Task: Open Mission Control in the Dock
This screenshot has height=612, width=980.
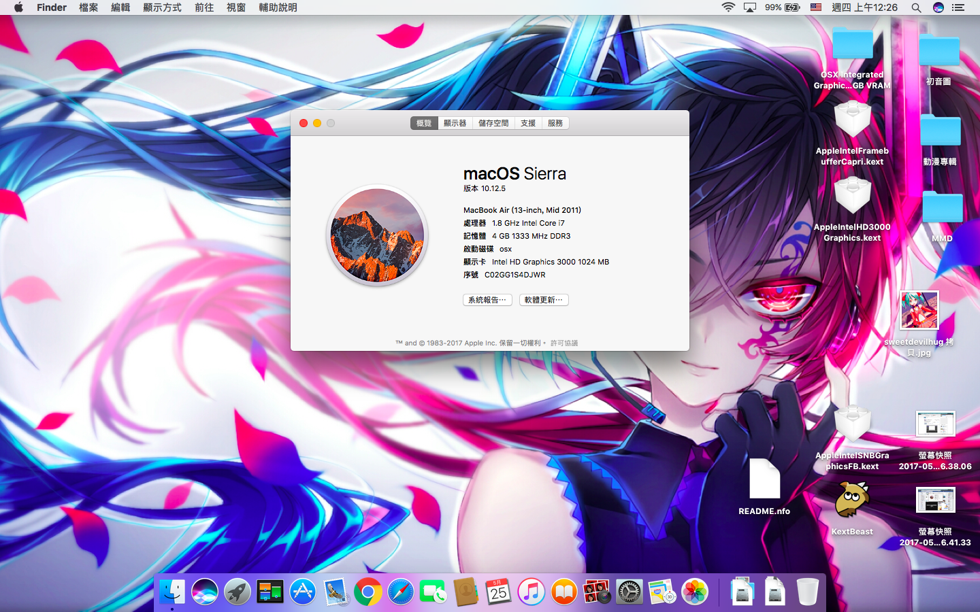Action: 270,592
